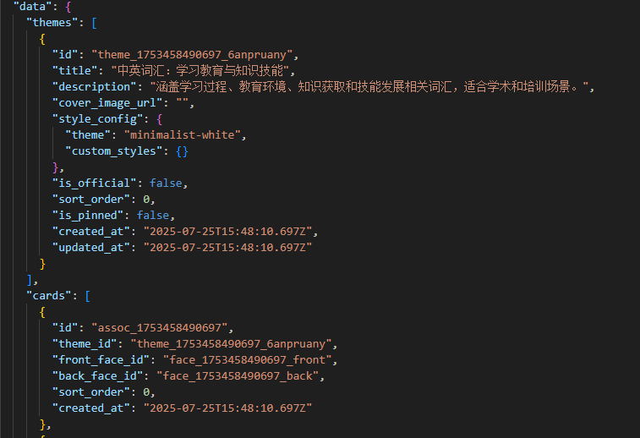Screen dimensions: 640x438
Task: Click the "is_official" false value
Action: coord(166,183)
